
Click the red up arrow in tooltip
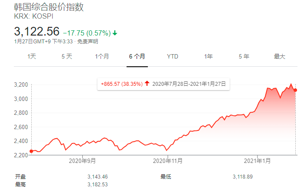point(147,84)
